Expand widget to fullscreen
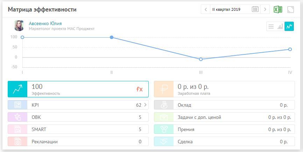This screenshot has width=303, height=152. (290, 9)
